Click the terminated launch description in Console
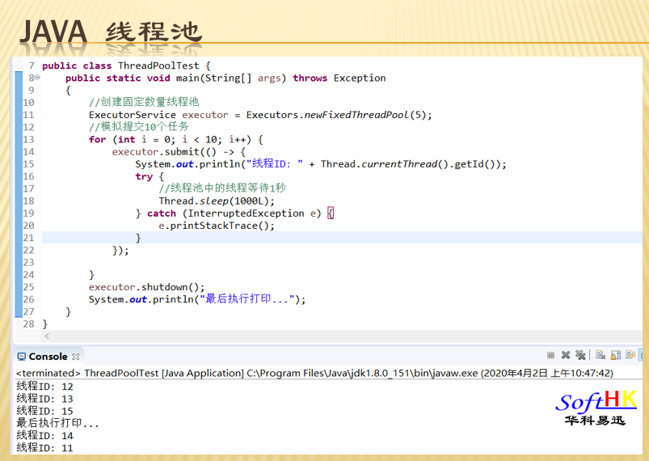The height and width of the screenshot is (461, 649). tap(314, 373)
